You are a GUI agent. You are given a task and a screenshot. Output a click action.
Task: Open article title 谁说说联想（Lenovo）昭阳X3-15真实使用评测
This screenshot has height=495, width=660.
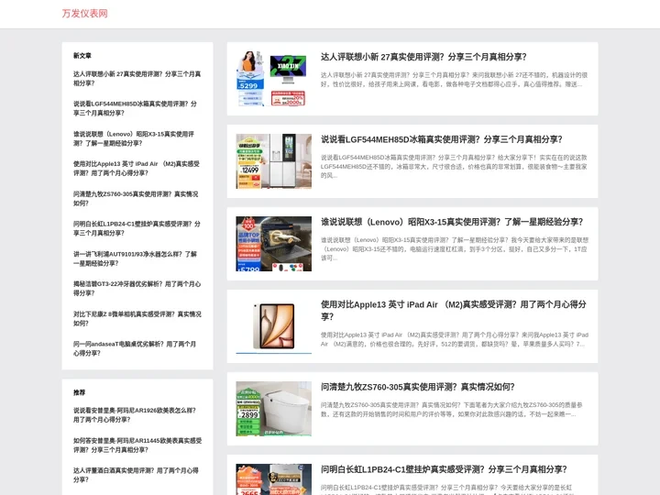point(452,222)
